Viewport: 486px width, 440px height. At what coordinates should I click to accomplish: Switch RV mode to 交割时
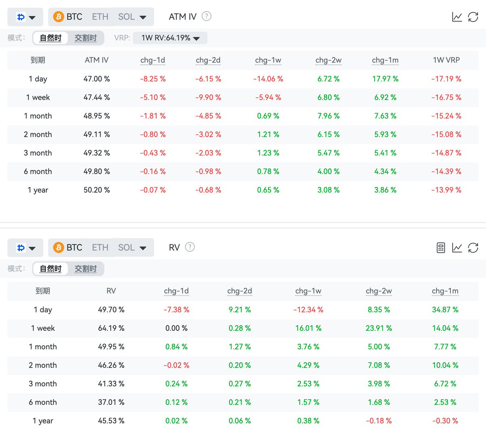[x=85, y=269]
